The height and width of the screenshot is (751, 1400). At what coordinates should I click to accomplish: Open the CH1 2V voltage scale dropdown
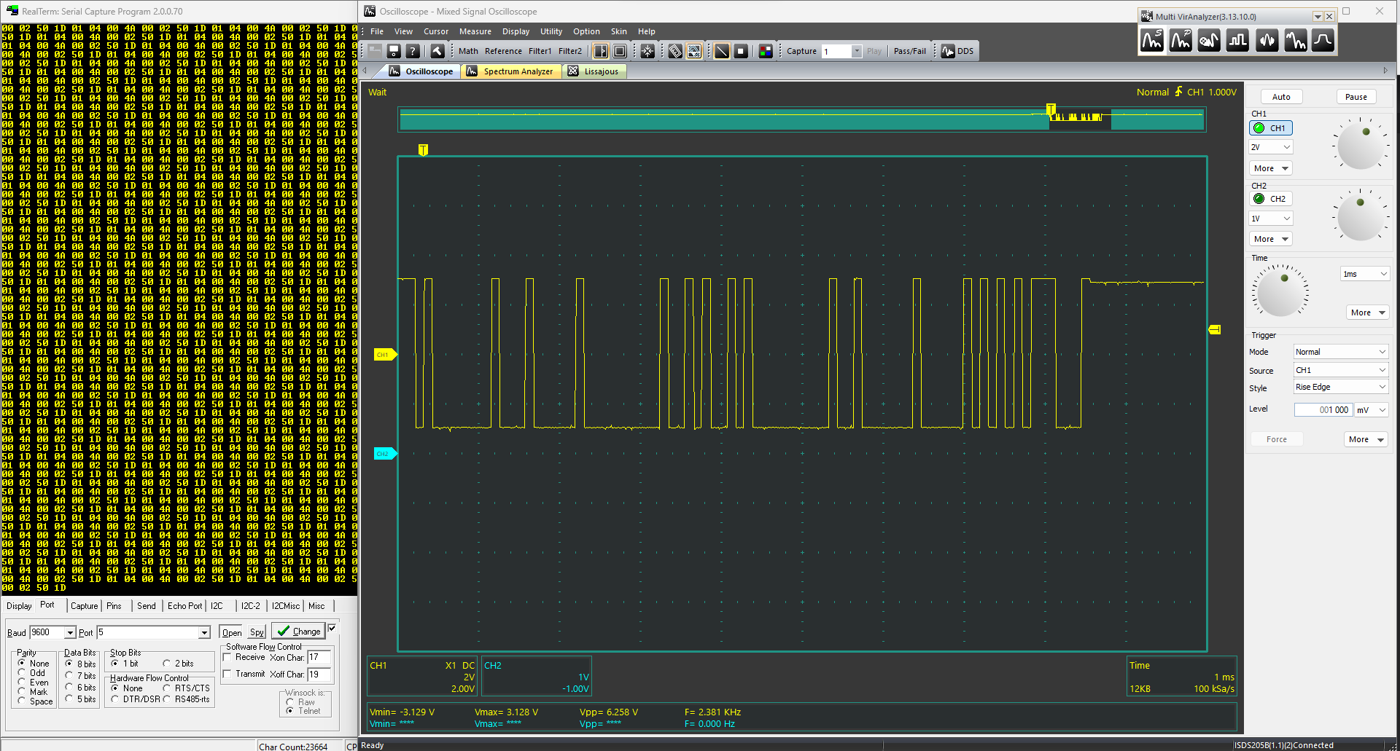1271,147
